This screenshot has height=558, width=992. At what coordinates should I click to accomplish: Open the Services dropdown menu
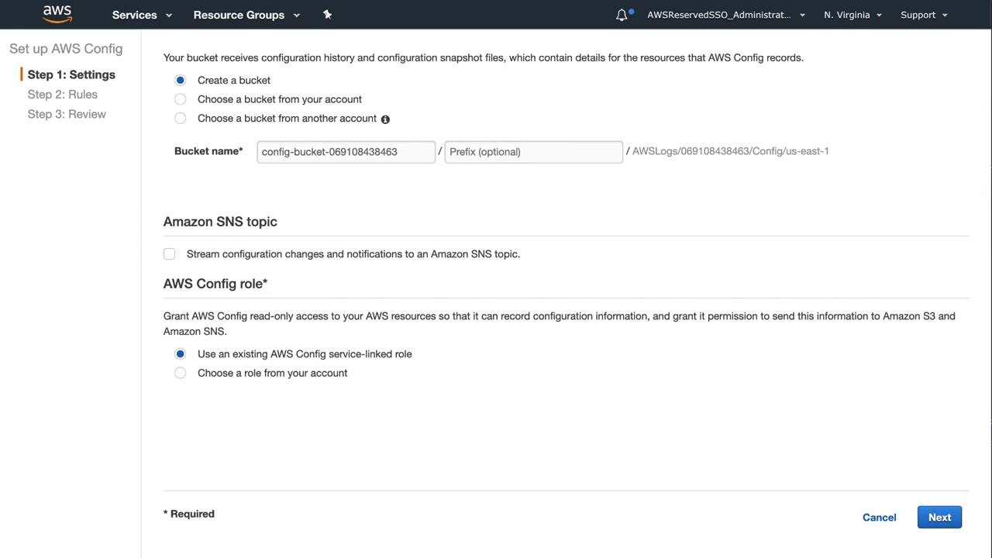click(142, 15)
